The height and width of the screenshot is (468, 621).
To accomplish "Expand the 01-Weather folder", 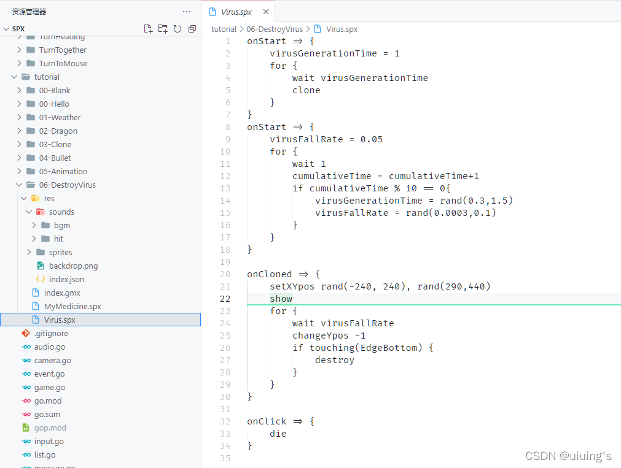I will 19,117.
